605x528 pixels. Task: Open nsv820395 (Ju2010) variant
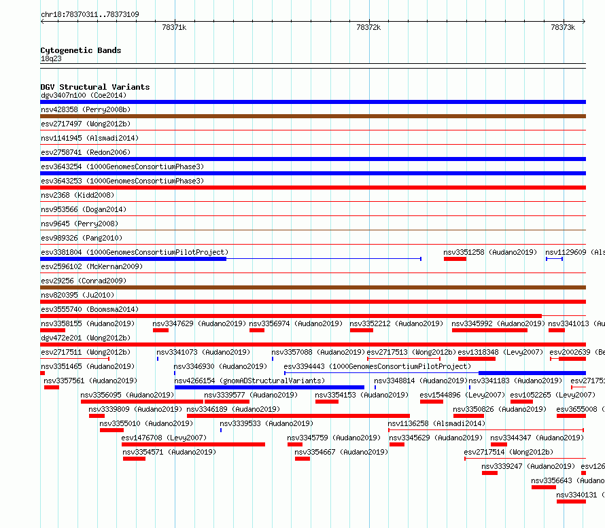(x=77, y=295)
